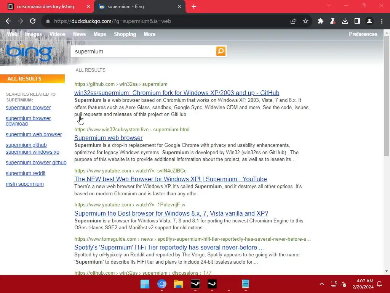
Task: Click the github.com › win32ss › supermium URL text
Action: tap(121, 84)
